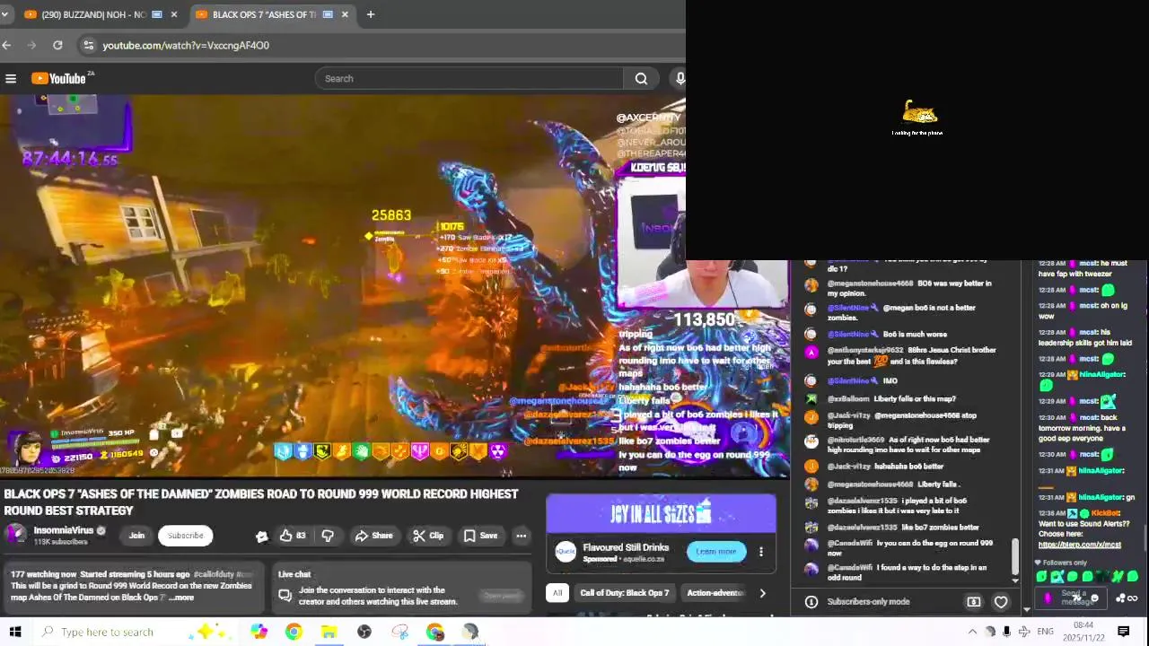Open a new browser tab
The width and height of the screenshot is (1149, 646).
(370, 14)
